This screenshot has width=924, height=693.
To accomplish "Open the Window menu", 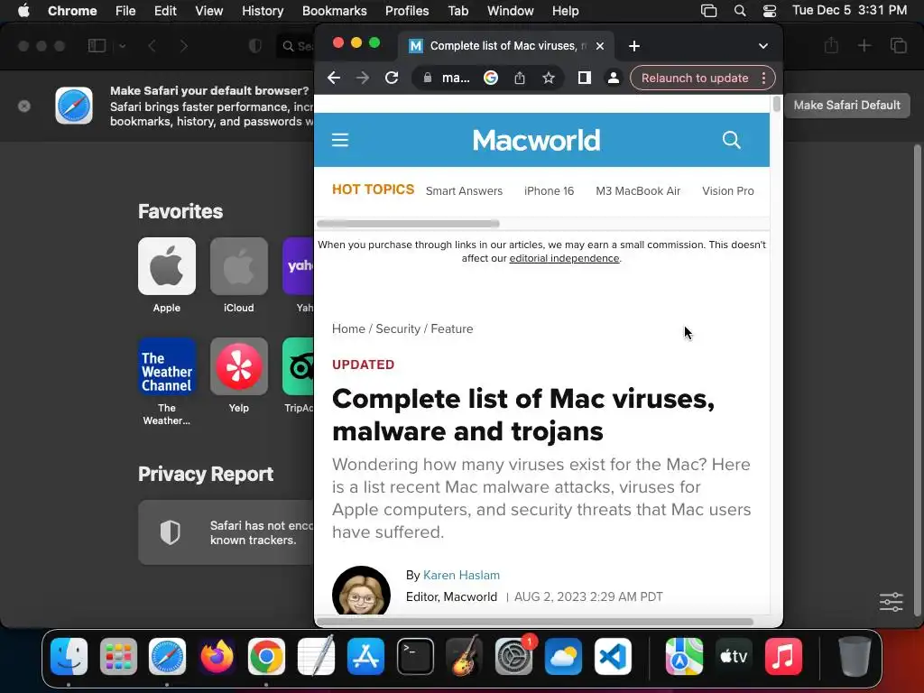I will (511, 11).
